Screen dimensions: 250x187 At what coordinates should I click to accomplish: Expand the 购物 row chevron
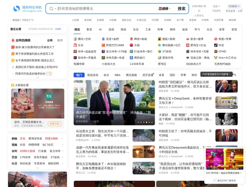(62, 138)
